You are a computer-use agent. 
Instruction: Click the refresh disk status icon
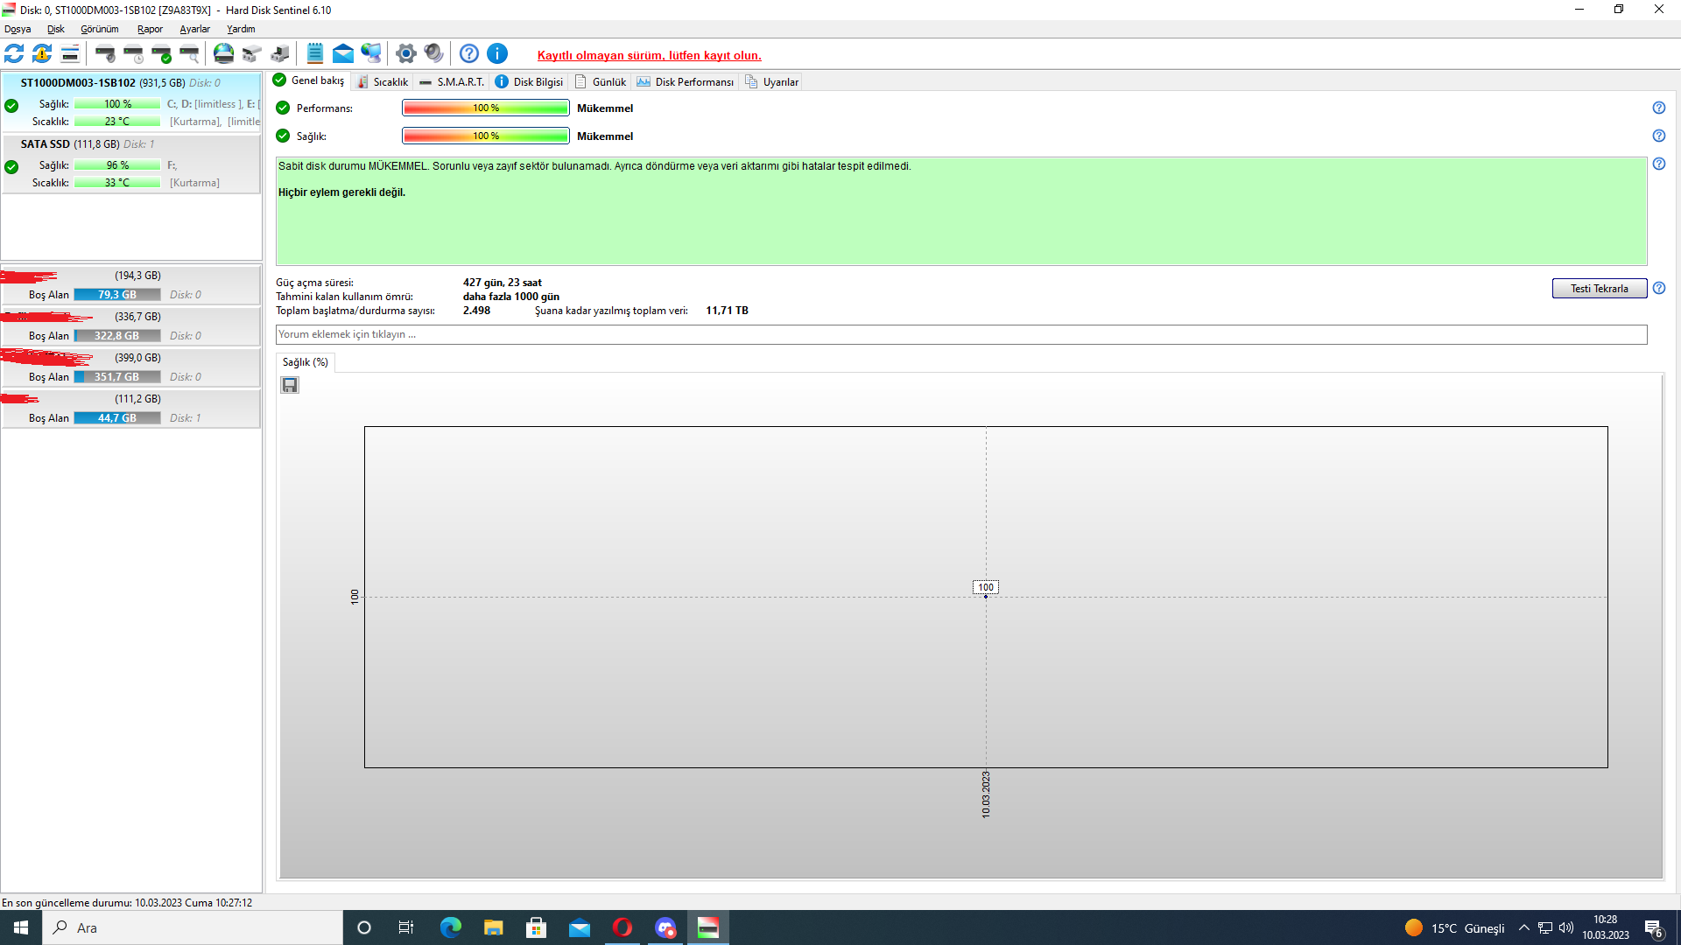(x=14, y=53)
